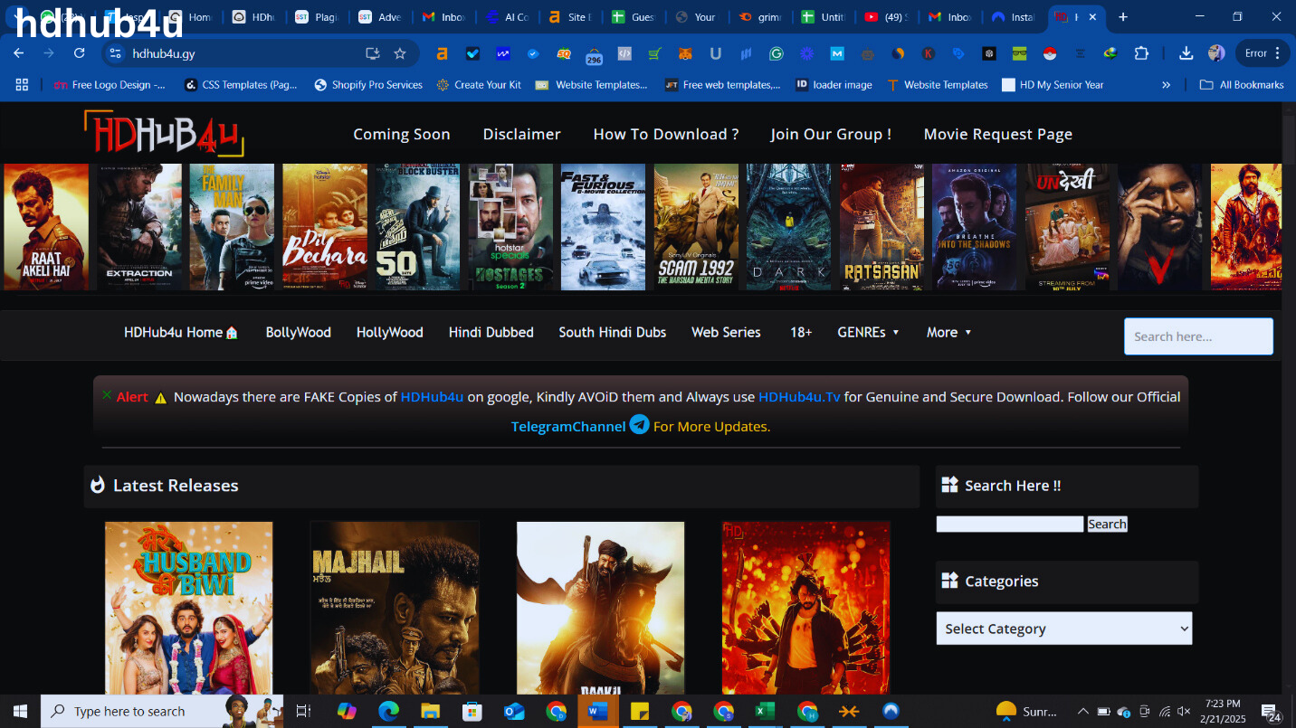Screen dimensions: 1296x728
Task: Open tab search dropdown at left of tabs
Action: tap(15, 17)
